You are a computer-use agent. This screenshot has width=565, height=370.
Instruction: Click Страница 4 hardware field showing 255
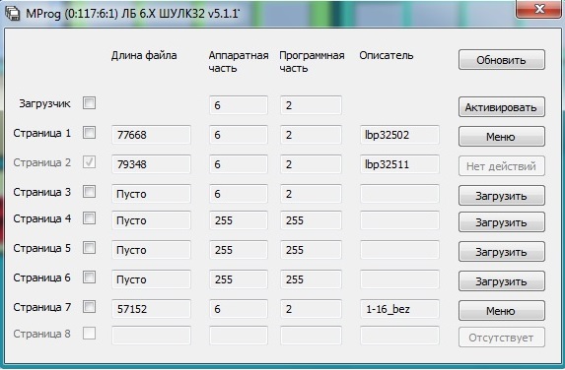pyautogui.click(x=239, y=220)
